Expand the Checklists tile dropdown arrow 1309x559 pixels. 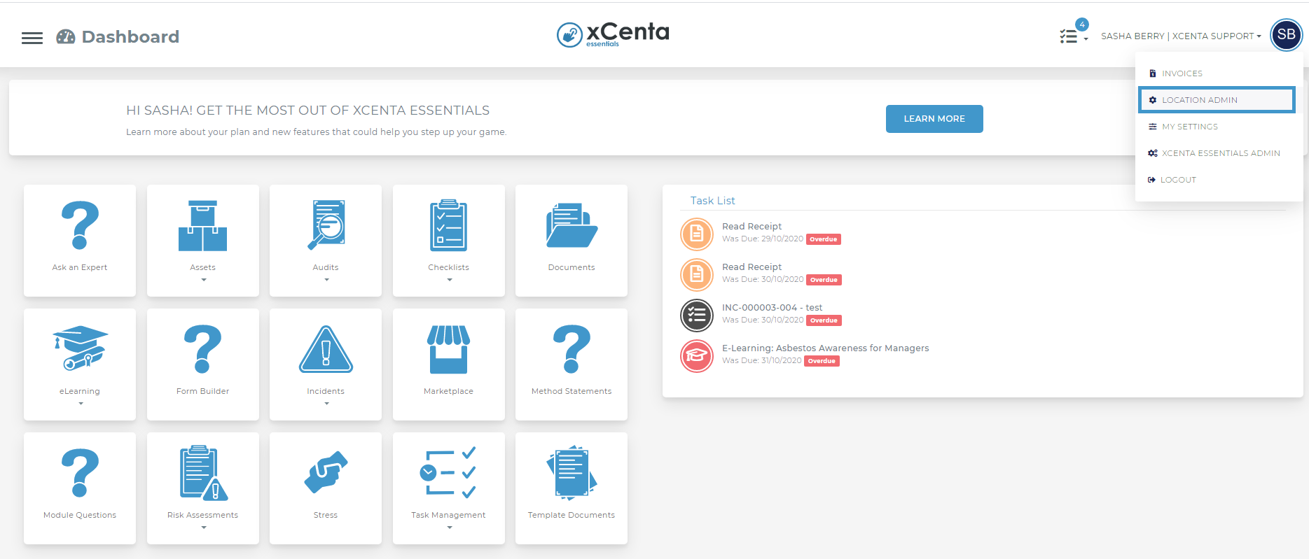tap(450, 280)
